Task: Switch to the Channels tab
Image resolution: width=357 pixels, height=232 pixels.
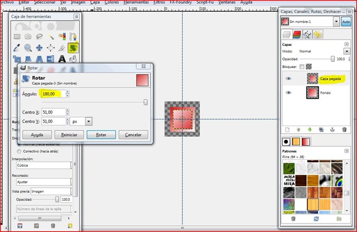Action: tap(297, 35)
